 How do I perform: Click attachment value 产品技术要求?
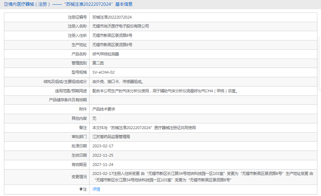pyautogui.click(x=104, y=109)
